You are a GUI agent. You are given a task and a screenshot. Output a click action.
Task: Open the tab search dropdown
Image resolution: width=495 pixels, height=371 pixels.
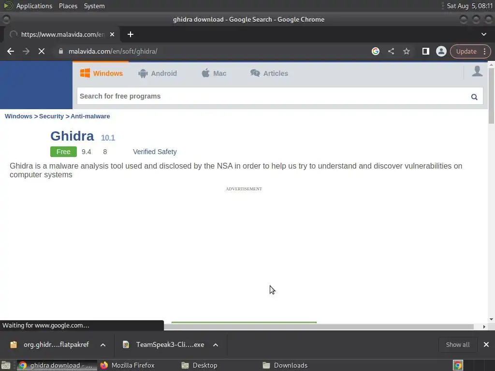coord(483,34)
